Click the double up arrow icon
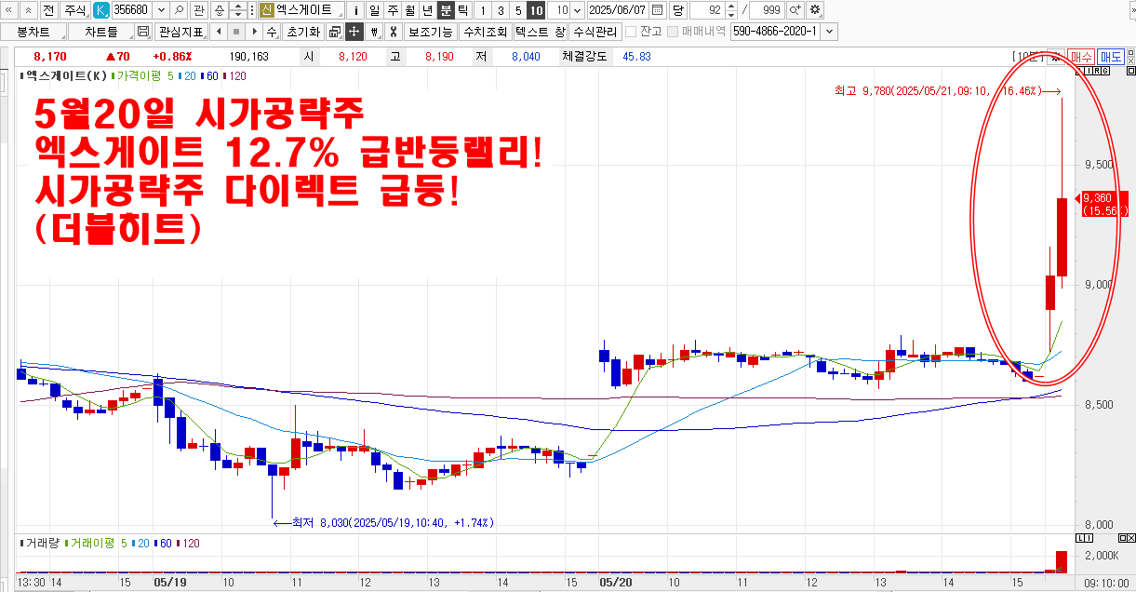The width and height of the screenshot is (1136, 592). 29,10
